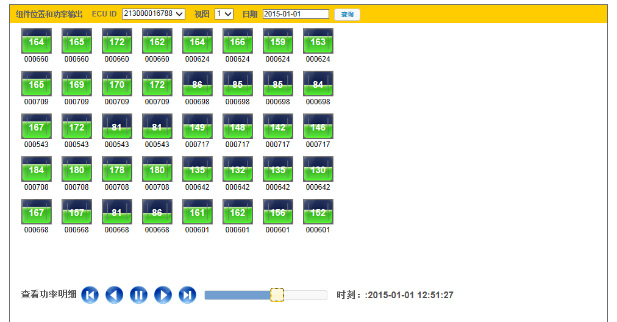Screen dimensions: 617x322
Task: Skip to the first playback frame
Action: [x=90, y=295]
